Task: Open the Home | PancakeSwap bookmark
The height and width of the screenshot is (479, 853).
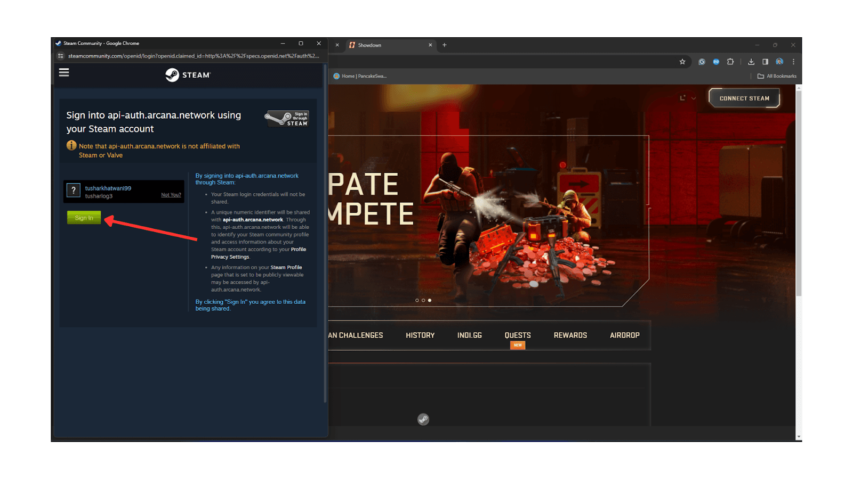Action: 360,76
